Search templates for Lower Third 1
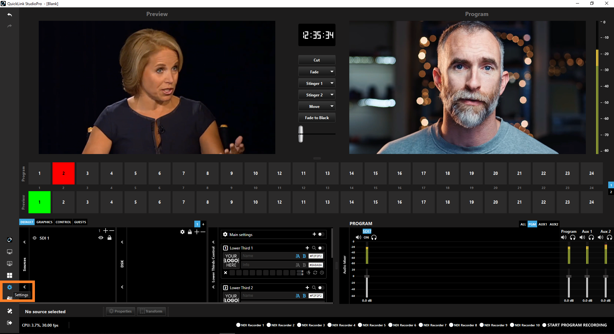Image resolution: width=614 pixels, height=334 pixels. coord(314,248)
